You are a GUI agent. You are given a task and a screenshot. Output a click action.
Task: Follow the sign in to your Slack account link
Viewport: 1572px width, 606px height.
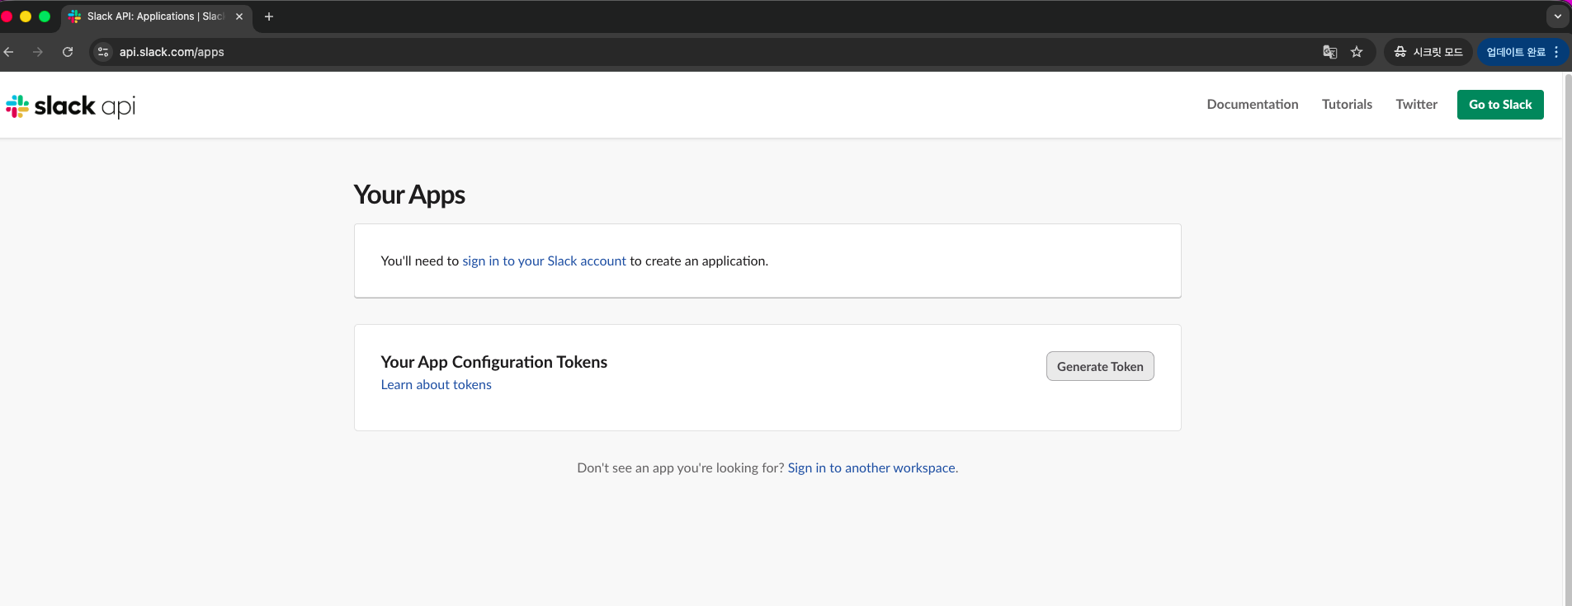pyautogui.click(x=544, y=261)
